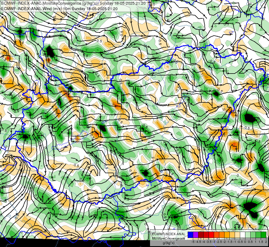Screen dimensions: 269x247
Task: Click the '-1.5' legend scale value
Action: [230, 242]
